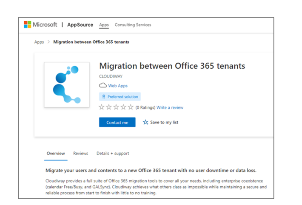
Task: Rate five stars
Action: click(131, 107)
